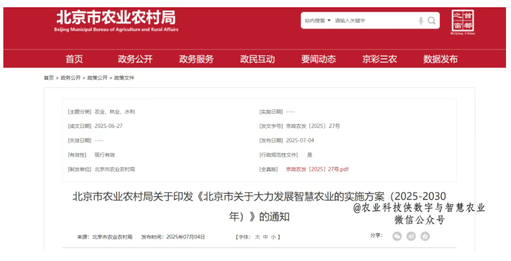This screenshot has width=511, height=261.
Task: Share the article to Weibo
Action: pos(411,237)
